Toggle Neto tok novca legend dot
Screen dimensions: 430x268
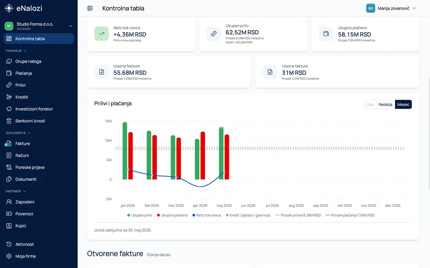pos(193,215)
